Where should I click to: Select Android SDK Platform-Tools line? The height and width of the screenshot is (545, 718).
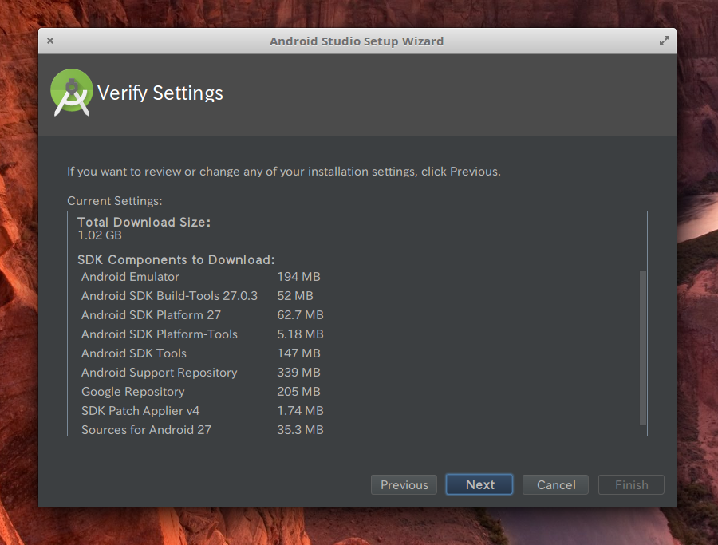click(160, 334)
